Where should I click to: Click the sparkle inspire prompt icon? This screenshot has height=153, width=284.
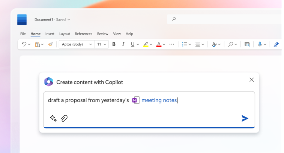(x=53, y=118)
